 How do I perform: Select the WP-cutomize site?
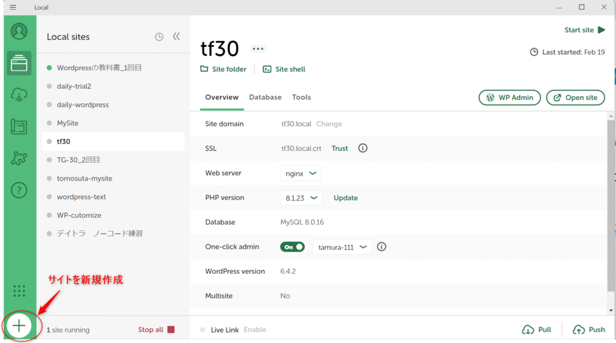pyautogui.click(x=113, y=215)
